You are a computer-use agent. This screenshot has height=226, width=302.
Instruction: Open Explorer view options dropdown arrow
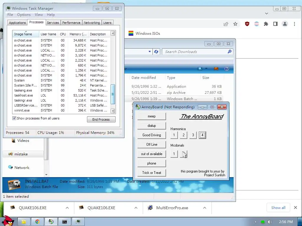point(206,68)
